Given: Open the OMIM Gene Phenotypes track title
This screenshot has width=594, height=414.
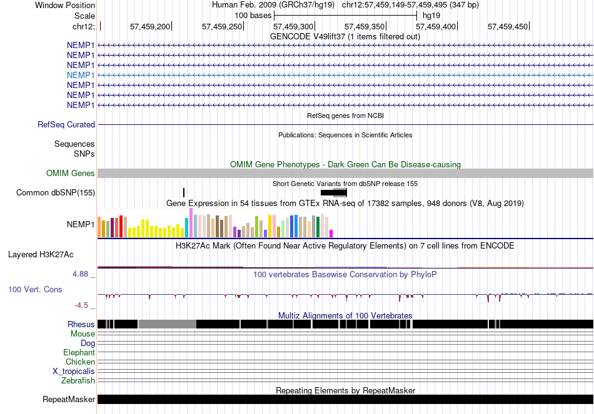Looking at the screenshot, I should point(345,164).
